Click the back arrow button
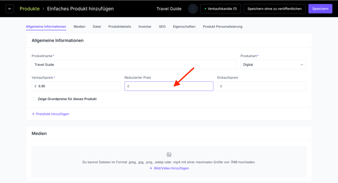Image resolution: width=338 pixels, height=183 pixels. 10,9
